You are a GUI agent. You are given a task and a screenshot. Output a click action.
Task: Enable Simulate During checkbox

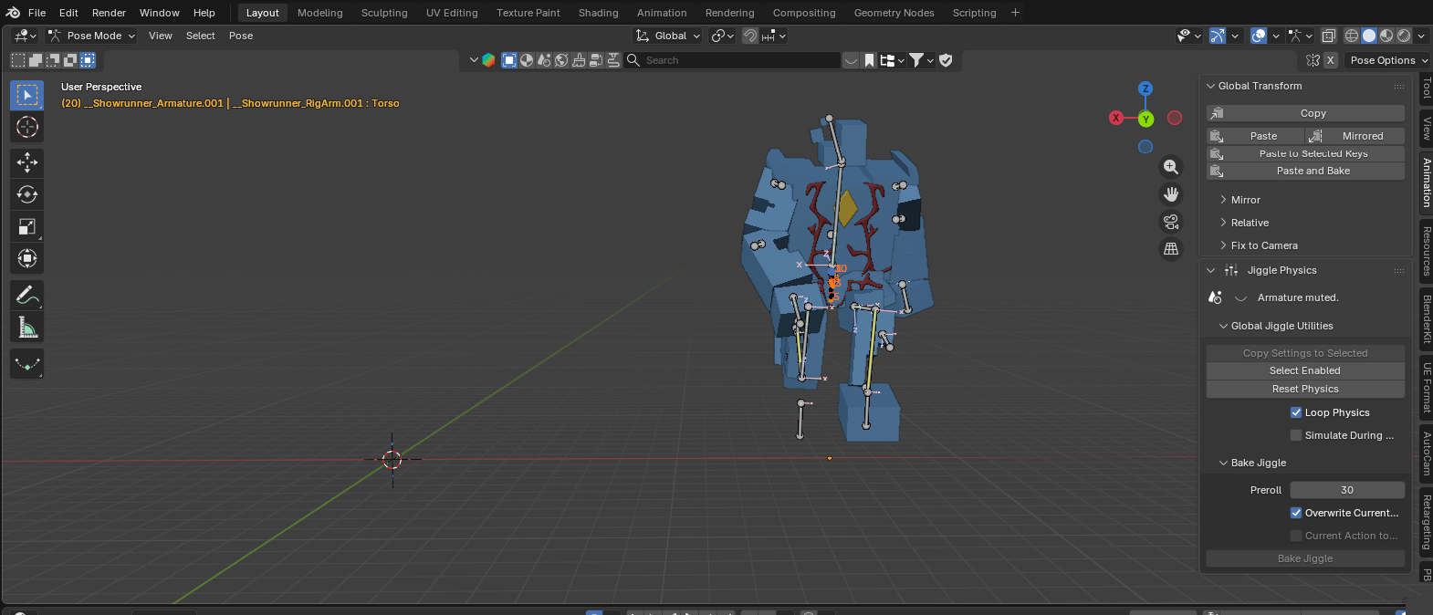pos(1296,435)
